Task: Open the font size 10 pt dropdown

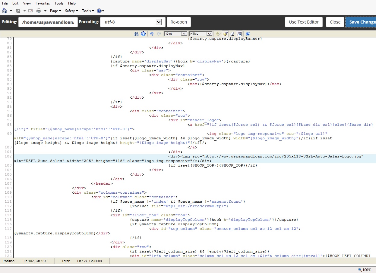Action: click(x=175, y=34)
